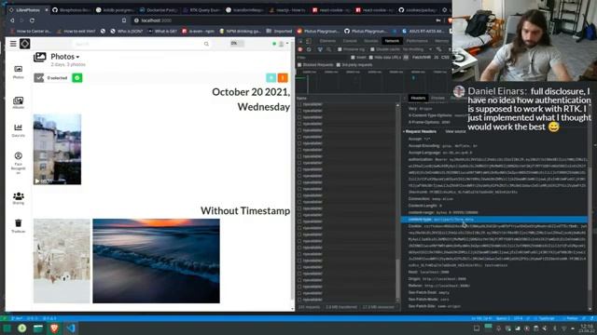This screenshot has height=335, width=597.
Task: Clear the network log
Action: coord(309,49)
